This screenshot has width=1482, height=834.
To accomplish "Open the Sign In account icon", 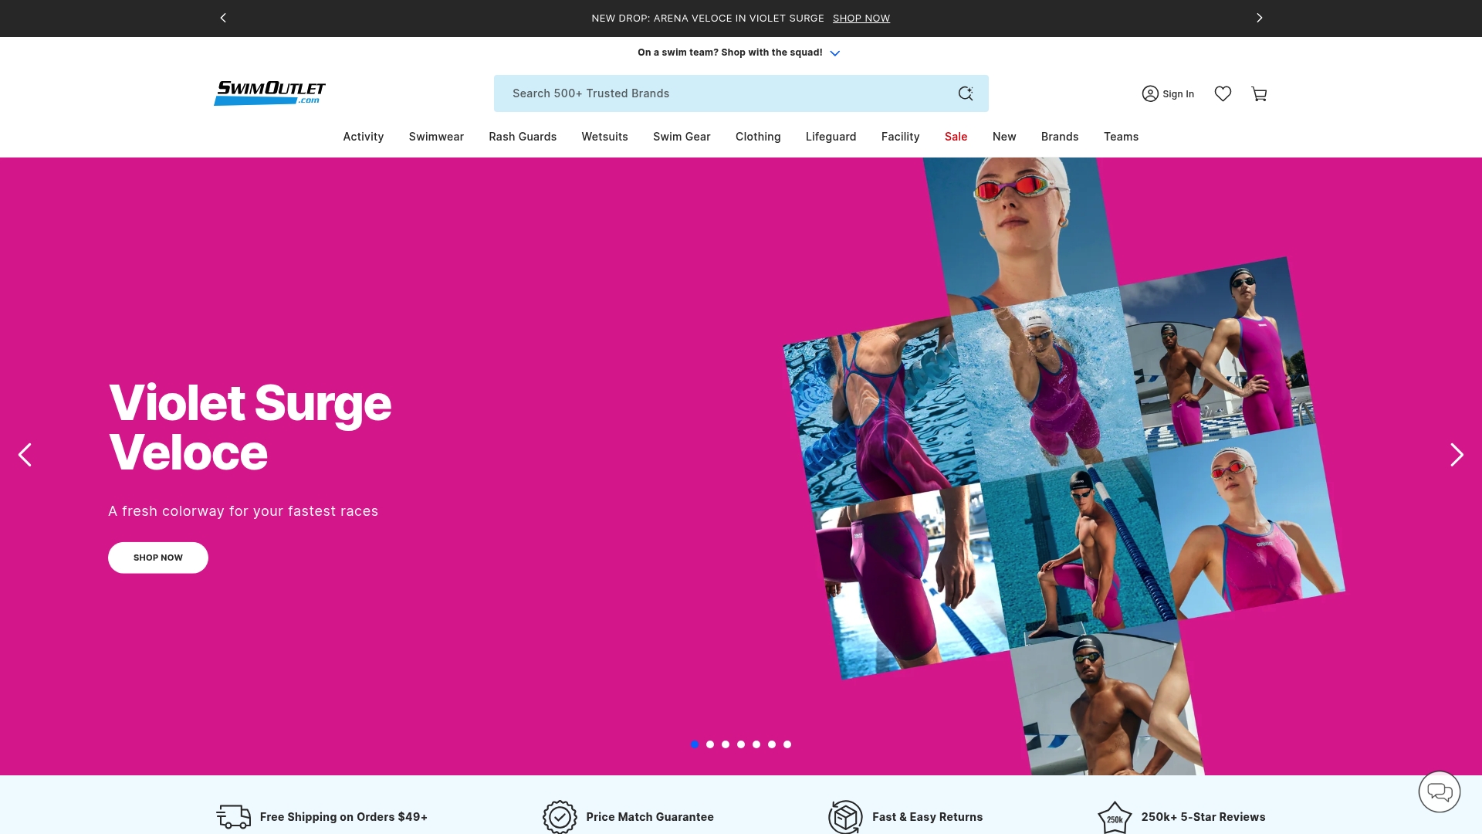I will (1150, 93).
